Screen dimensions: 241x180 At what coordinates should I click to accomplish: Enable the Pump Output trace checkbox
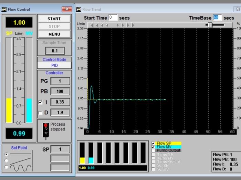click(153, 150)
